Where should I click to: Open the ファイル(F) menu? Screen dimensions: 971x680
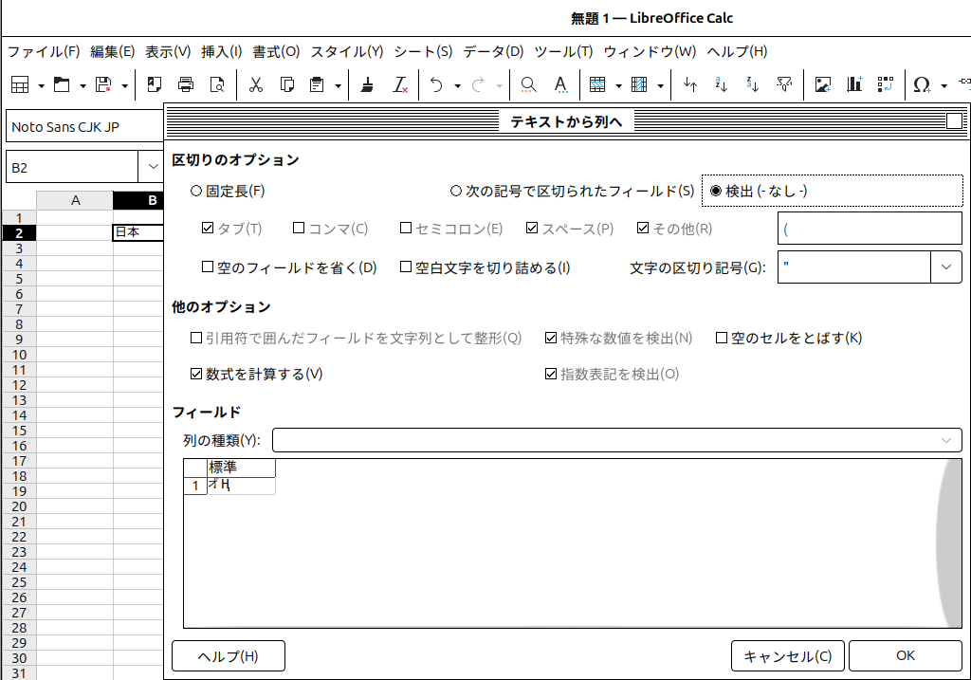[44, 51]
